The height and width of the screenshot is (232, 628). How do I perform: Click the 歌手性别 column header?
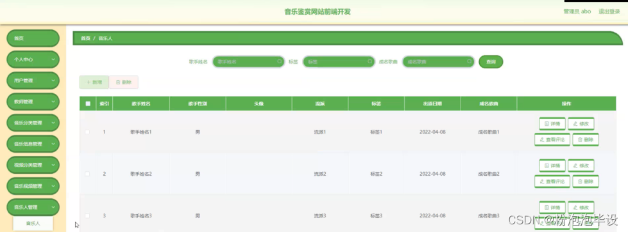point(198,104)
